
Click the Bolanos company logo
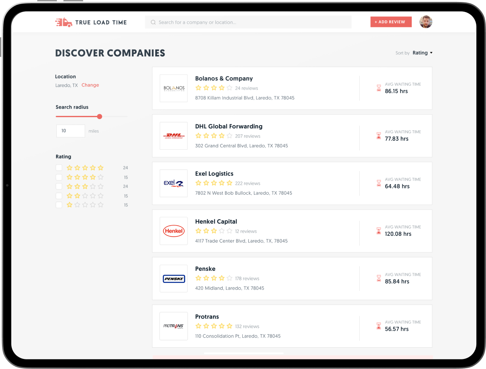tap(174, 88)
